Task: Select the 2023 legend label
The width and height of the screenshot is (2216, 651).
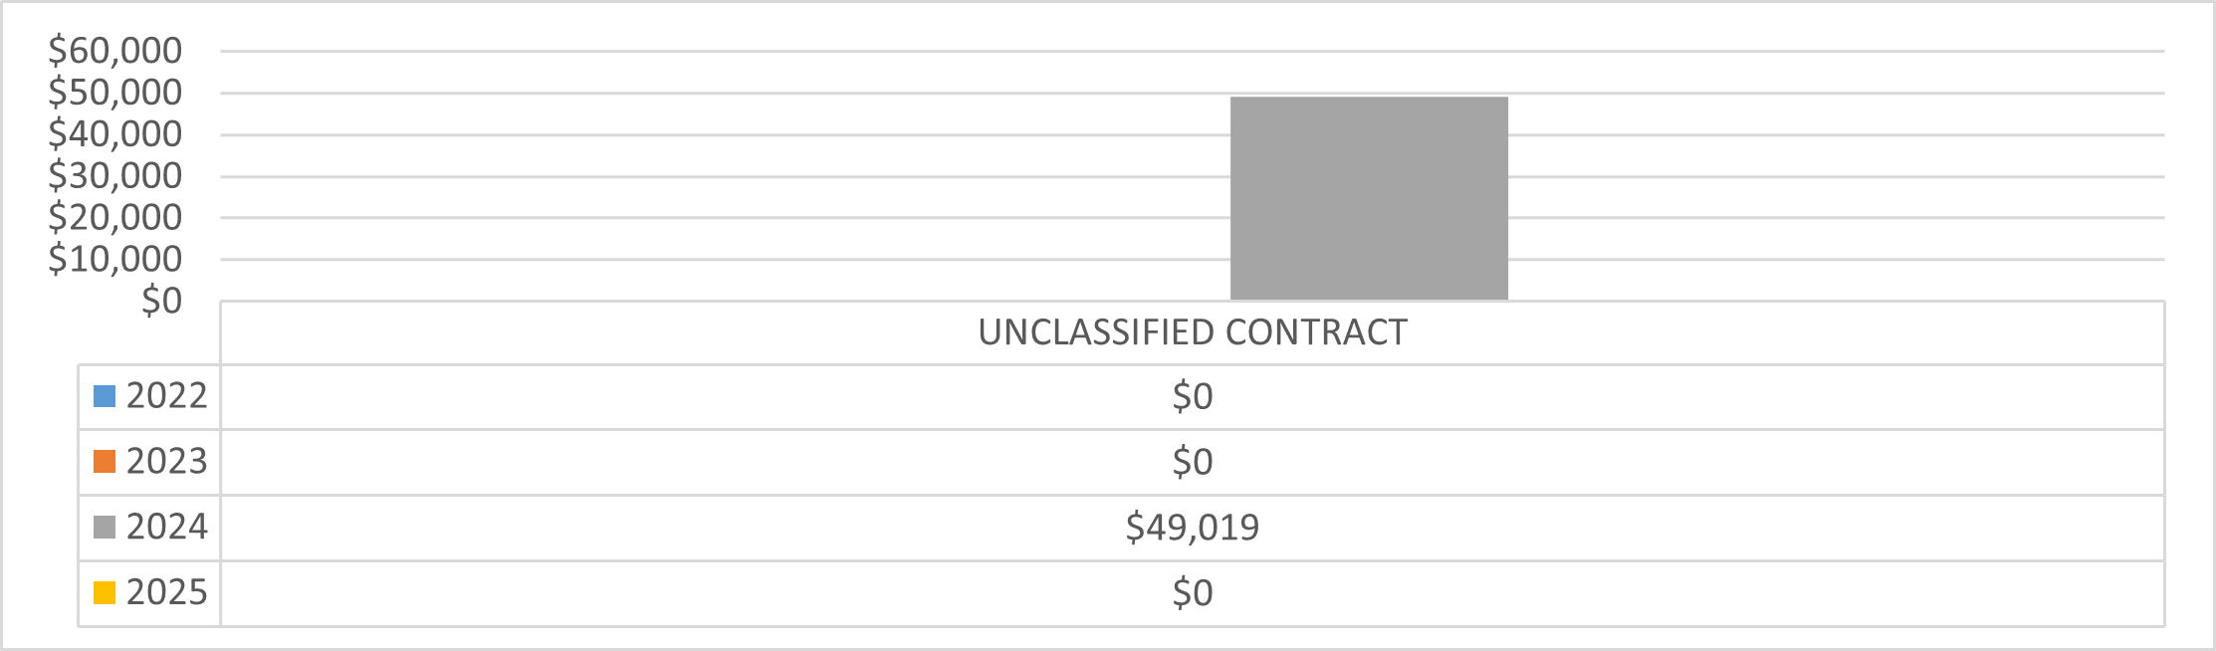Action: click(166, 462)
